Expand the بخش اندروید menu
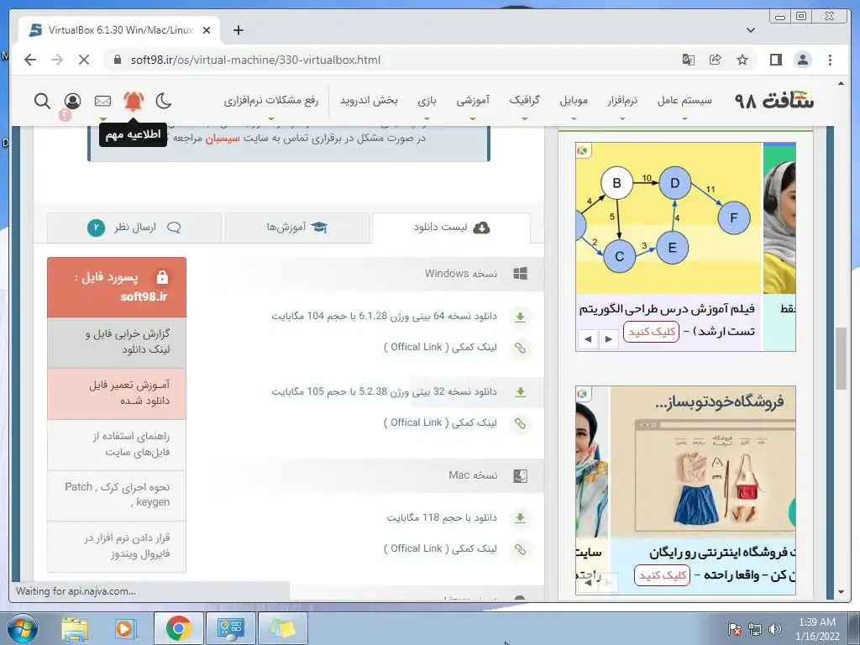The image size is (860, 645). pyautogui.click(x=369, y=101)
